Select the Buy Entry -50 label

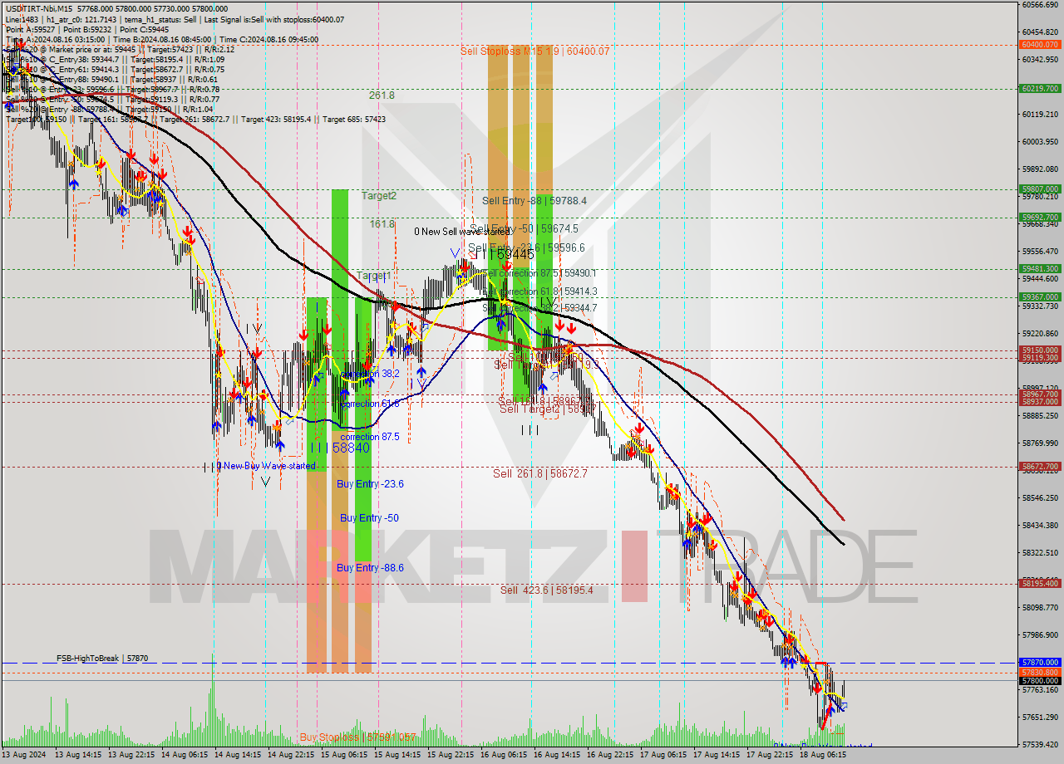369,518
